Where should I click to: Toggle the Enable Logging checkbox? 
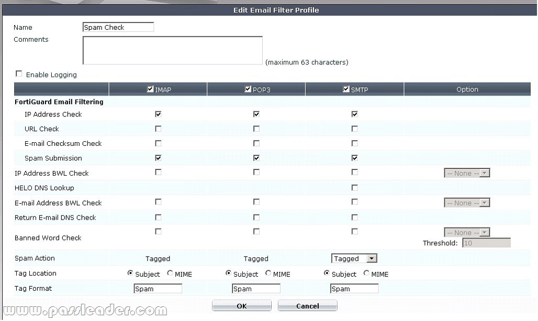point(19,74)
